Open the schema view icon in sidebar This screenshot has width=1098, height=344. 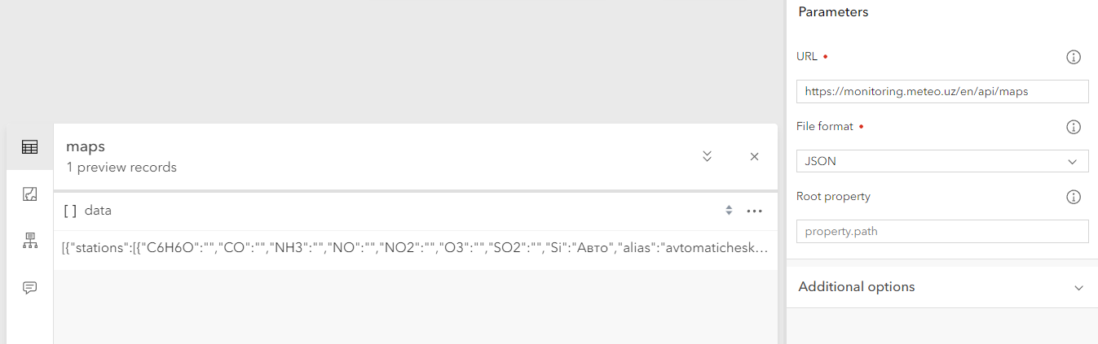tap(29, 241)
